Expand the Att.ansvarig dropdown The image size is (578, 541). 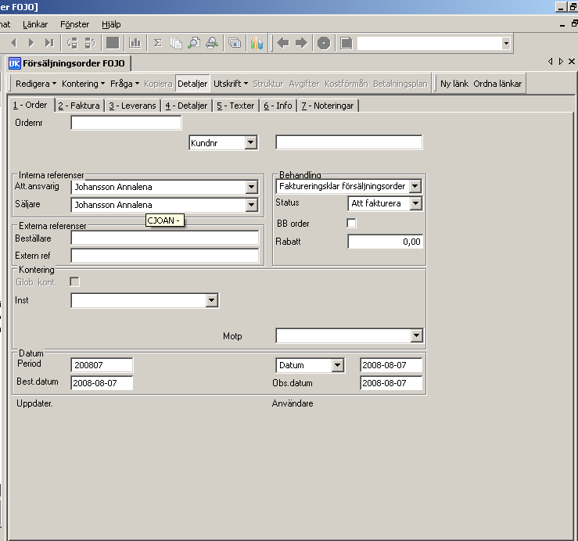click(251, 187)
